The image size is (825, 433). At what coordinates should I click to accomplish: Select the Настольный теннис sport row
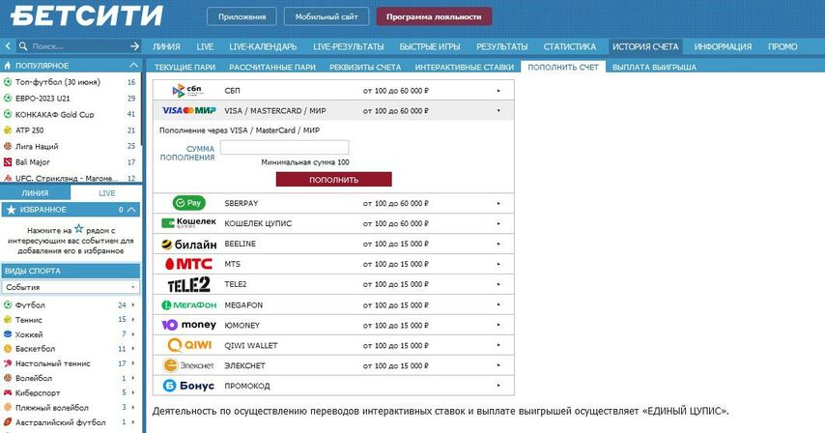click(71, 363)
